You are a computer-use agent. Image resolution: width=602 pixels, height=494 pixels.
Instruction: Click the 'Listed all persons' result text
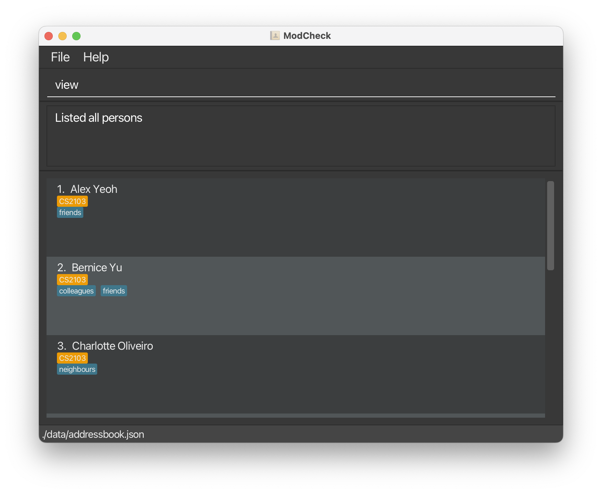(x=99, y=118)
